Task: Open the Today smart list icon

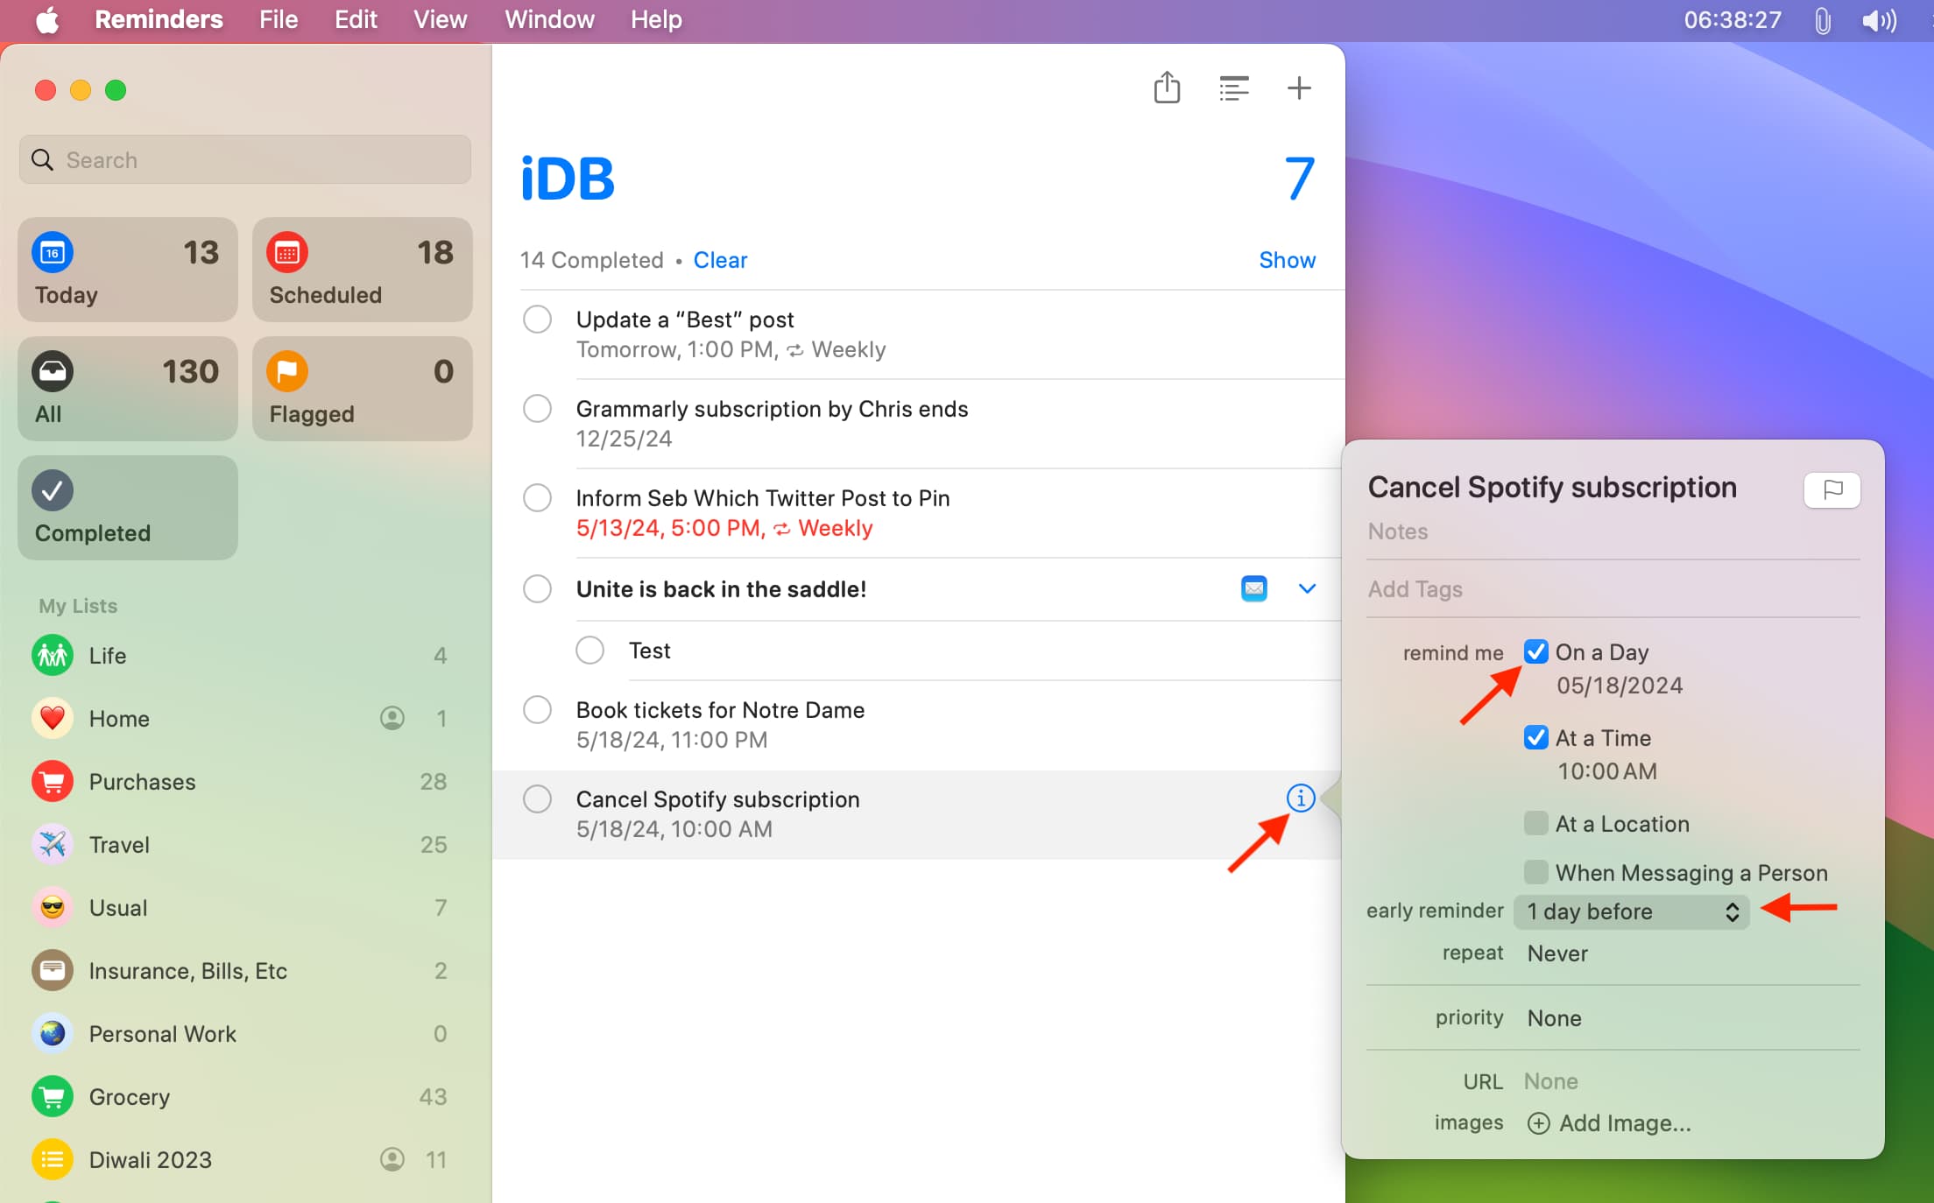Action: point(52,252)
